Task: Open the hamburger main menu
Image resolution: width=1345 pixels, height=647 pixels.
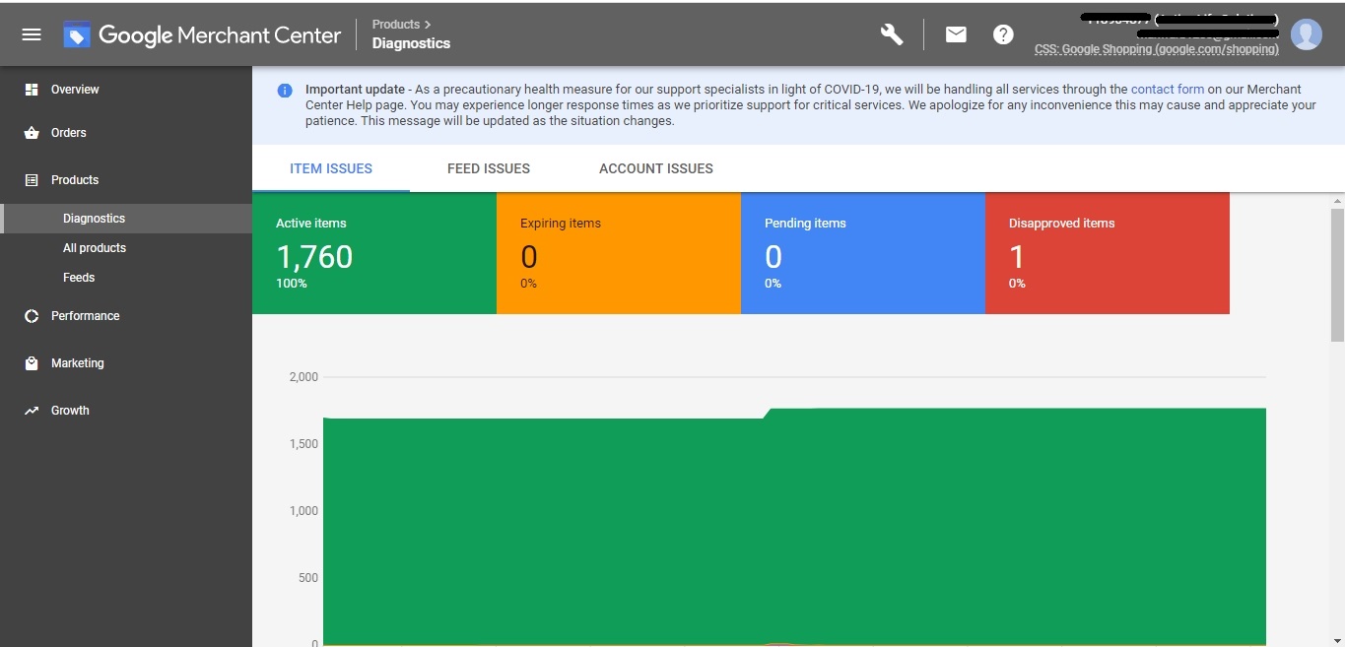Action: (32, 34)
